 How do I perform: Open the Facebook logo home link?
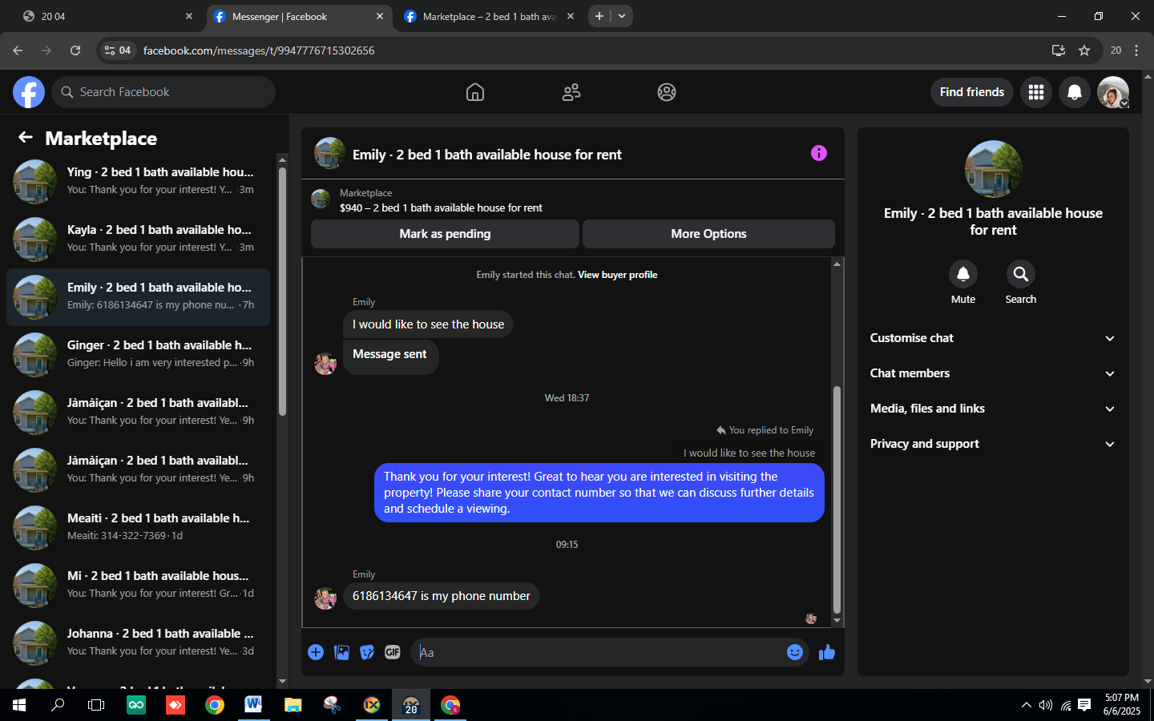[x=29, y=92]
